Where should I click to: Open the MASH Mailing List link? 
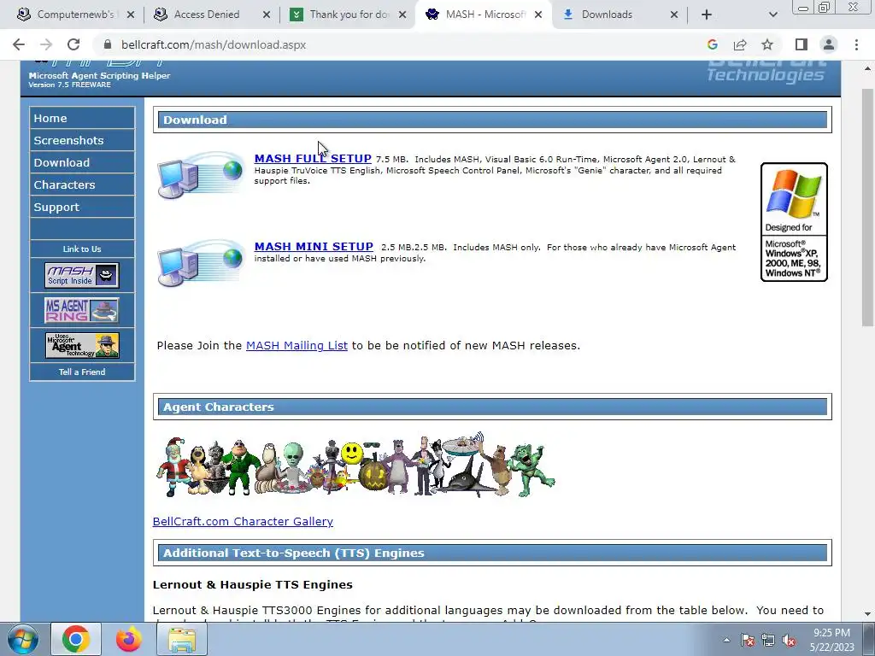tap(297, 345)
